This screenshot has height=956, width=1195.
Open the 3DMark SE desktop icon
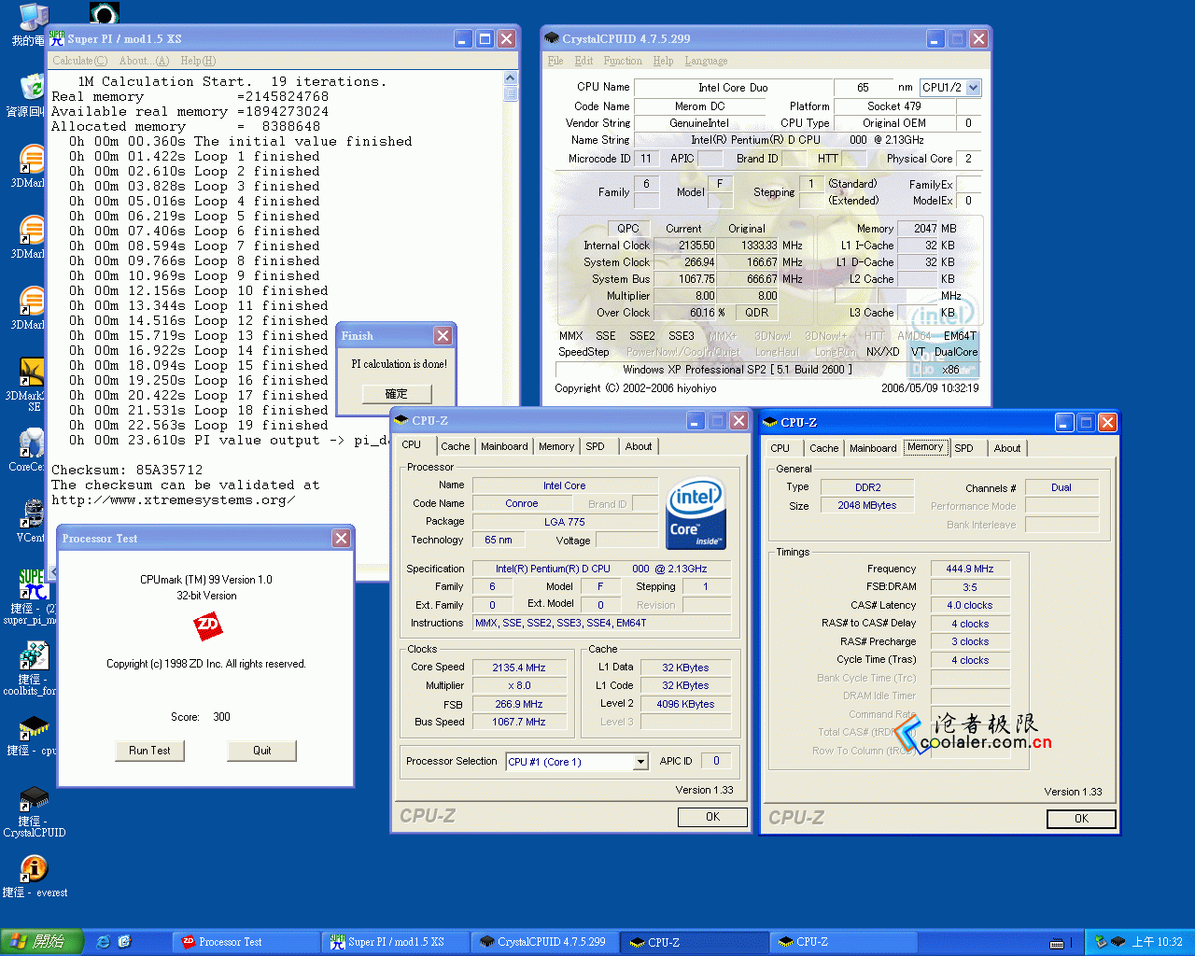coord(31,373)
